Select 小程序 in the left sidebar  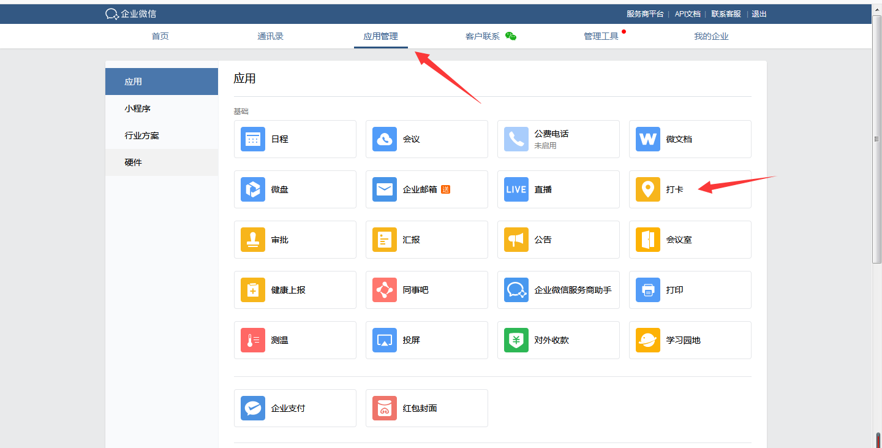[x=162, y=108]
